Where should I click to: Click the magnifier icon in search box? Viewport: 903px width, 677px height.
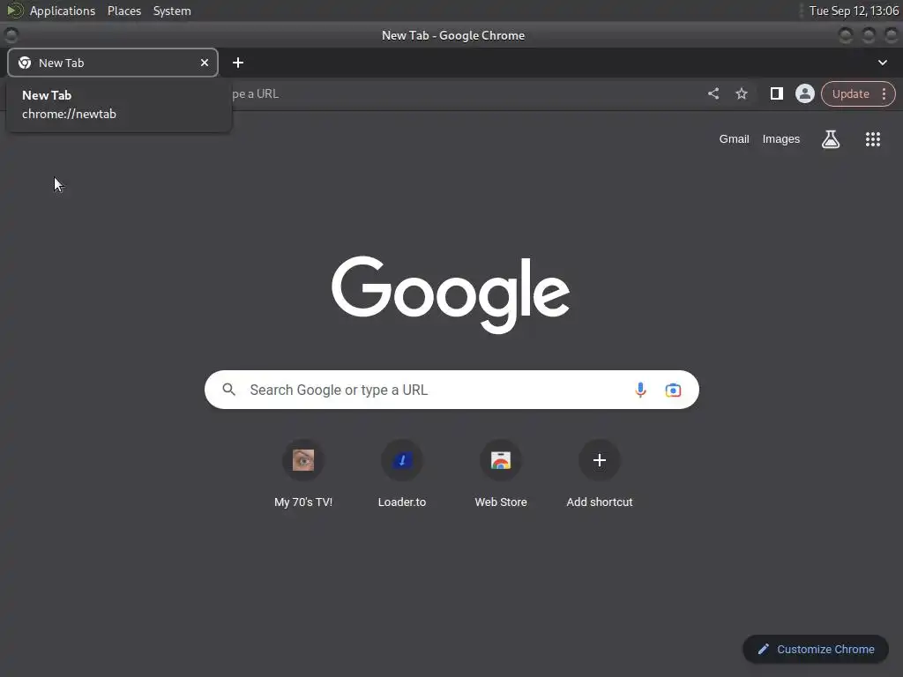click(x=228, y=390)
